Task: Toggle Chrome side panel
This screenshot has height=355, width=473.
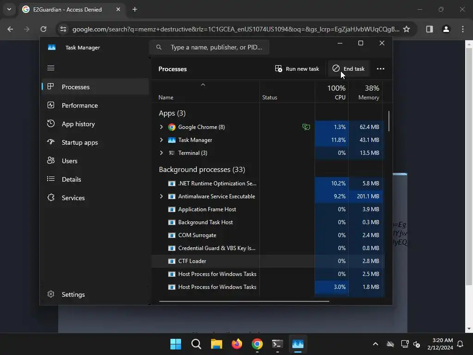Action: (429, 29)
